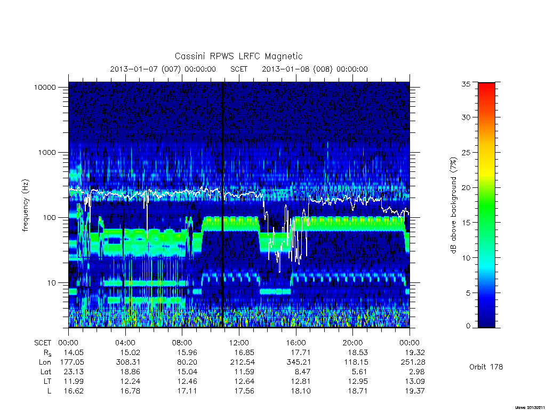Image resolution: width=546 pixels, height=410 pixels.
Task: Click the Lon value 308.31
Action: (128, 362)
